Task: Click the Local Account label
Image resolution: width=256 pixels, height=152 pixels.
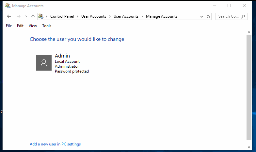Action: (67, 61)
